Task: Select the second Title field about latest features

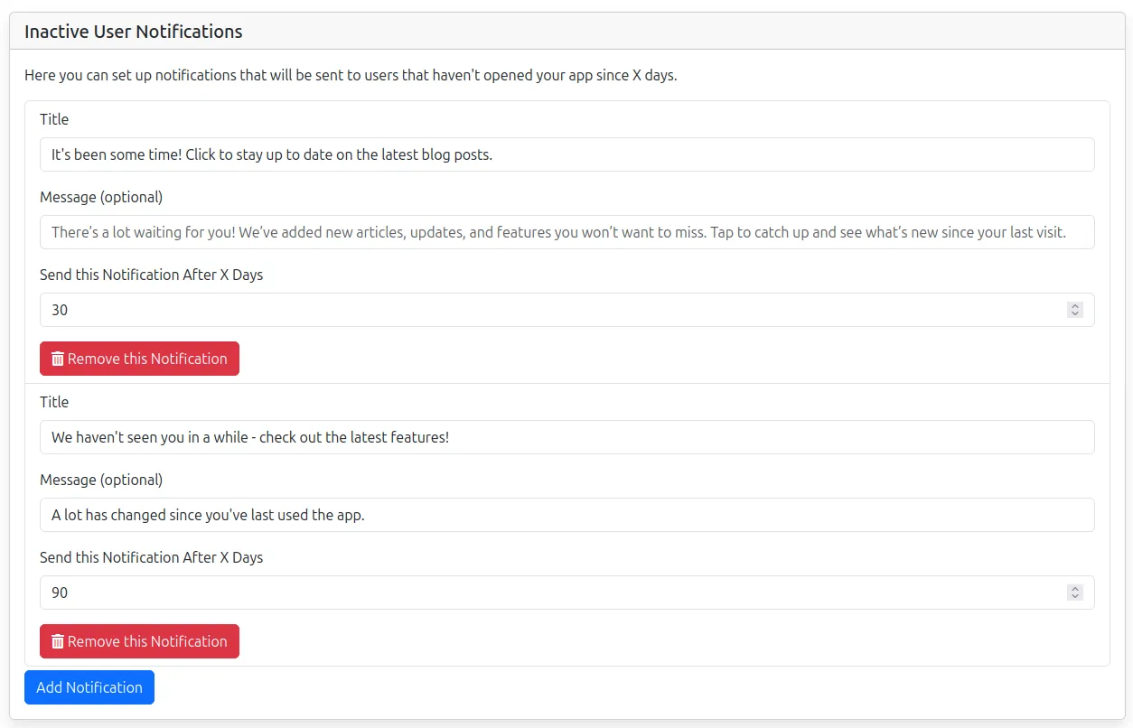Action: click(x=566, y=436)
